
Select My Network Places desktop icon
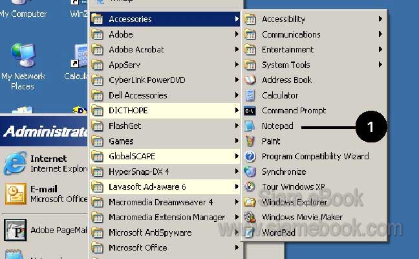(23, 66)
